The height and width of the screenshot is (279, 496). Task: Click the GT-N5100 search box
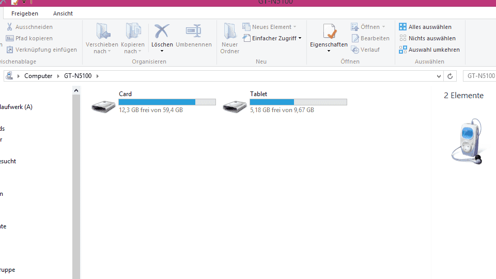[479, 76]
